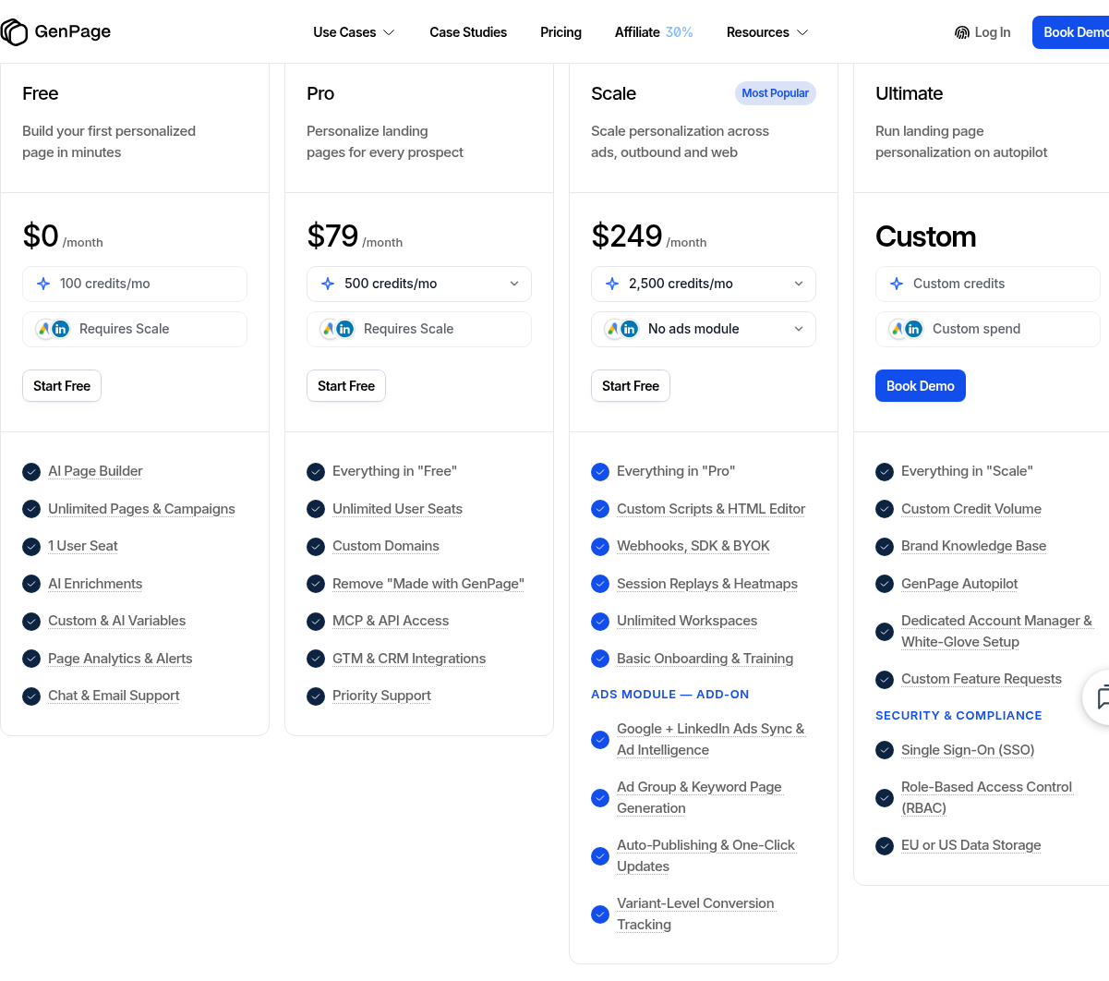Open the 2,500 credits/mo dropdown

(704, 284)
